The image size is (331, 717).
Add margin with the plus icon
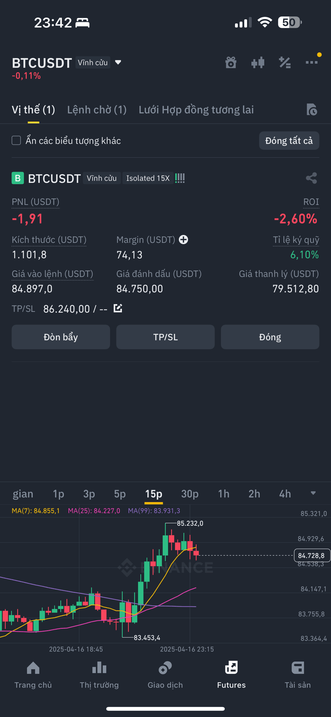[183, 240]
